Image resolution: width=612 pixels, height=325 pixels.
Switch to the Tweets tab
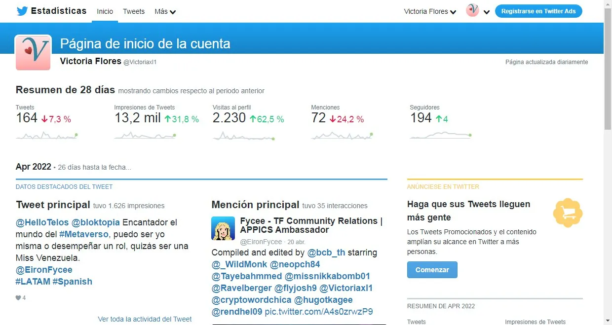coord(134,11)
